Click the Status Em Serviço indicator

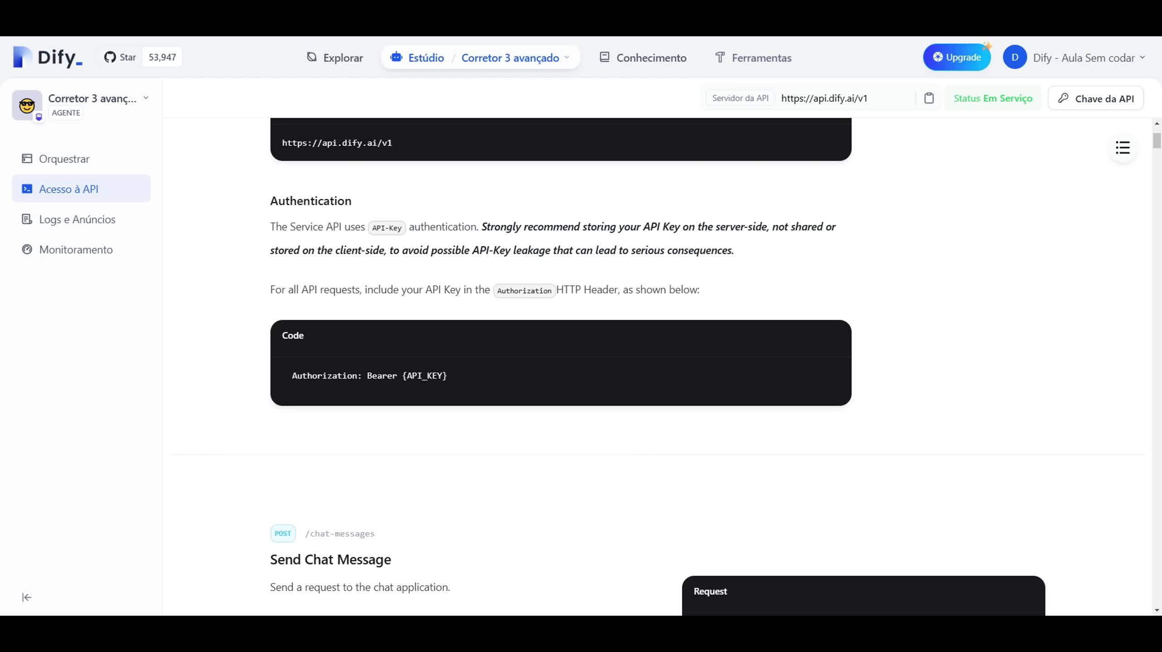click(x=993, y=98)
